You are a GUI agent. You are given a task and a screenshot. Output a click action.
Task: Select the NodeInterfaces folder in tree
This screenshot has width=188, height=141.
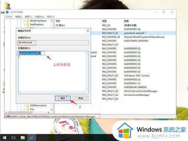[x=38, y=21]
